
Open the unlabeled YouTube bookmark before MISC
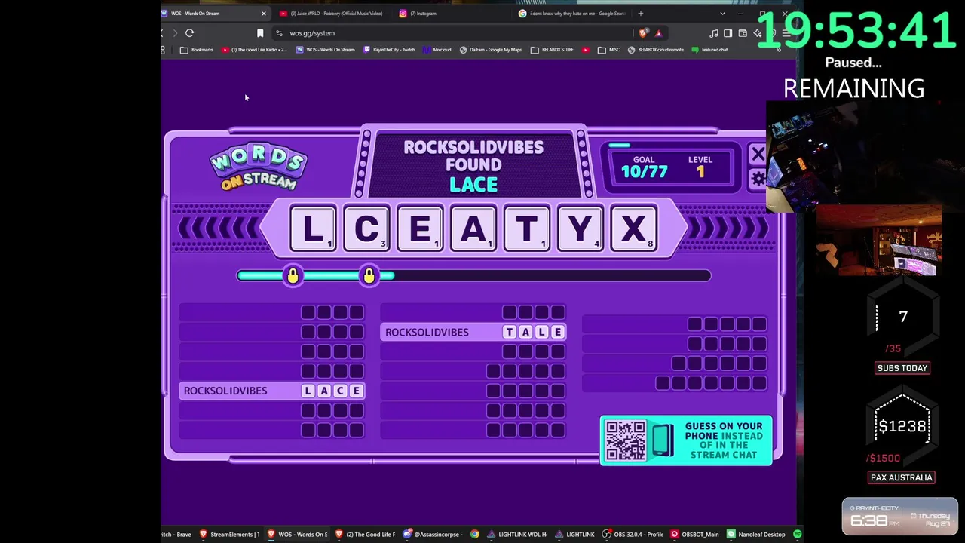586,50
